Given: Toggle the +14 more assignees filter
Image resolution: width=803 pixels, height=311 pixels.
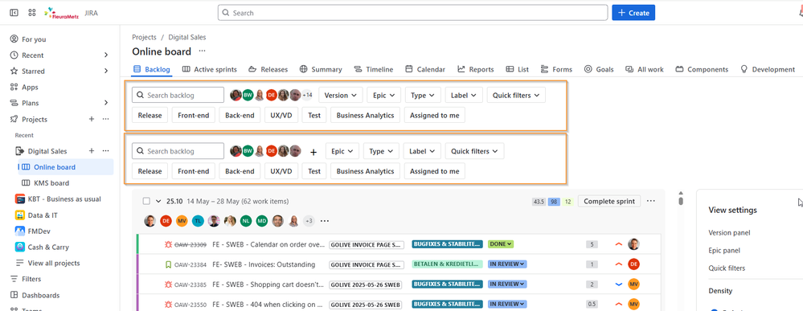Looking at the screenshot, I should point(307,95).
